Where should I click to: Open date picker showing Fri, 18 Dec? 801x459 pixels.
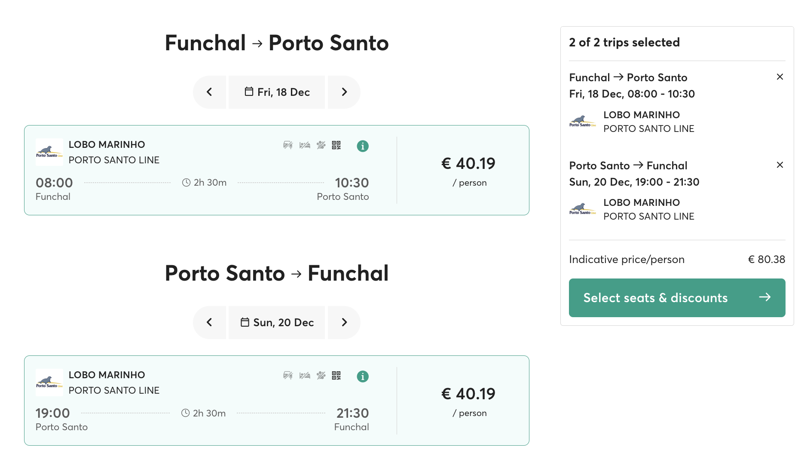[277, 92]
